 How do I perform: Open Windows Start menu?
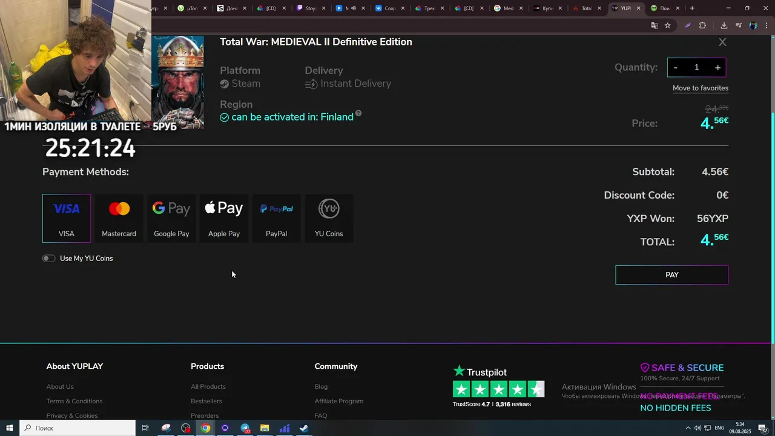tap(10, 428)
